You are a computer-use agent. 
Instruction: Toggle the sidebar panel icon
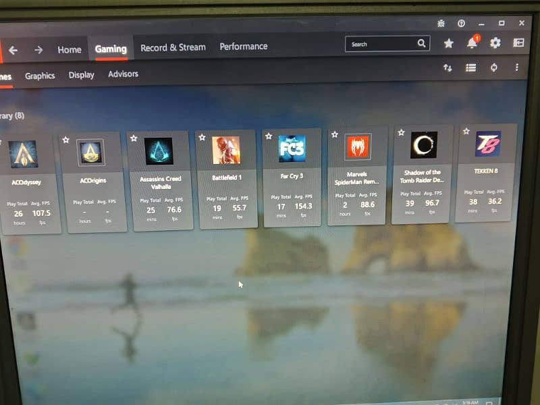(518, 43)
